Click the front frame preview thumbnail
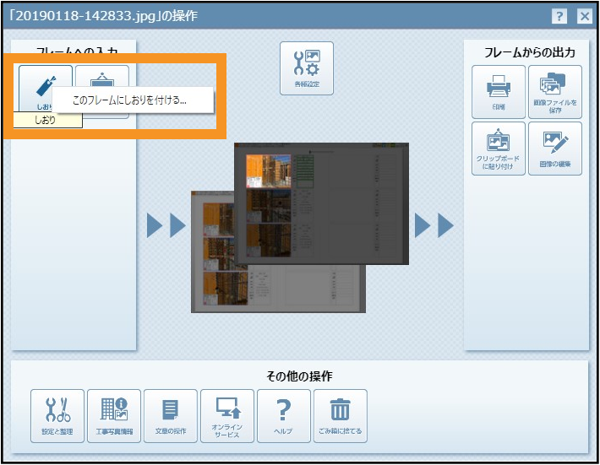The height and width of the screenshot is (465, 600). (321, 203)
